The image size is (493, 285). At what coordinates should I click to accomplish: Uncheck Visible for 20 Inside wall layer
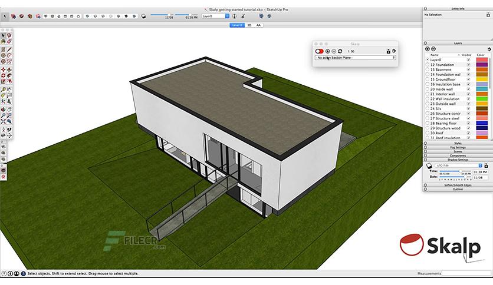point(468,89)
